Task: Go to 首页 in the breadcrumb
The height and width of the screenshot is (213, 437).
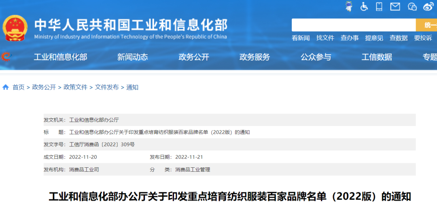Action: 19,87
